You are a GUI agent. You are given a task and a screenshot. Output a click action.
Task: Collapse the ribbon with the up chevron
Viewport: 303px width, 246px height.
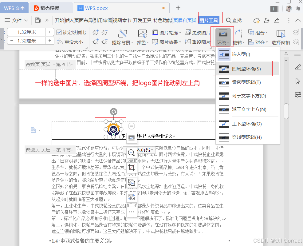(298, 20)
